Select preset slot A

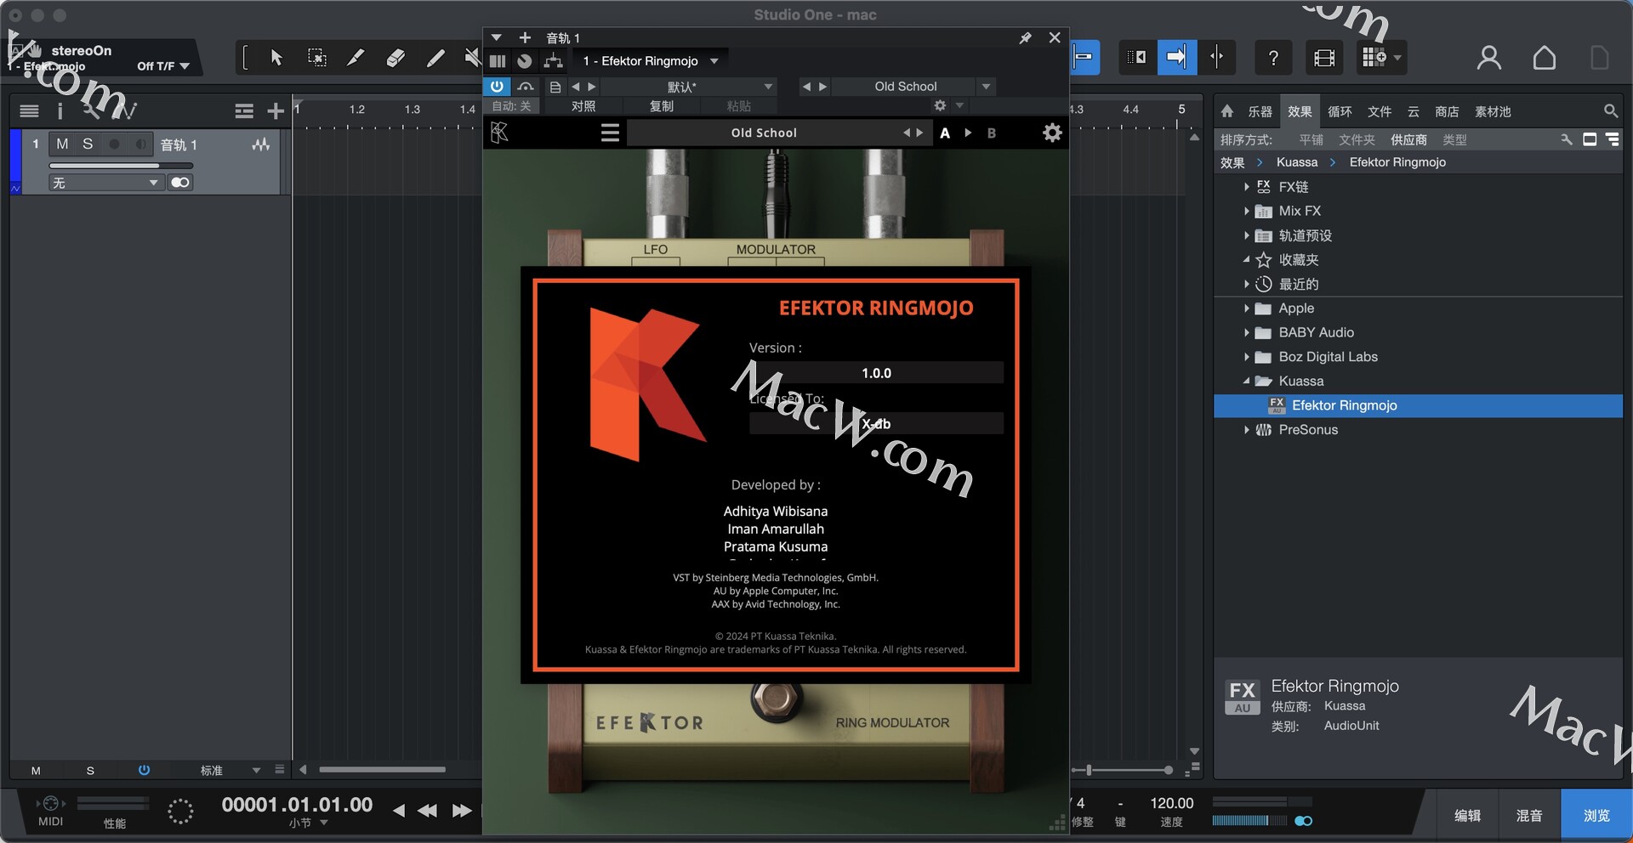tap(945, 133)
